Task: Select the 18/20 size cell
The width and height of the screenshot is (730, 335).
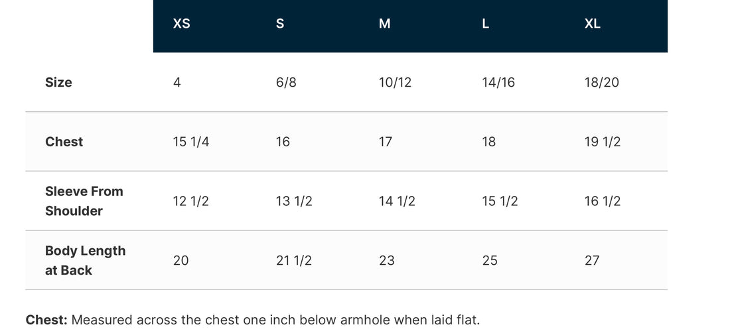Action: pos(601,83)
